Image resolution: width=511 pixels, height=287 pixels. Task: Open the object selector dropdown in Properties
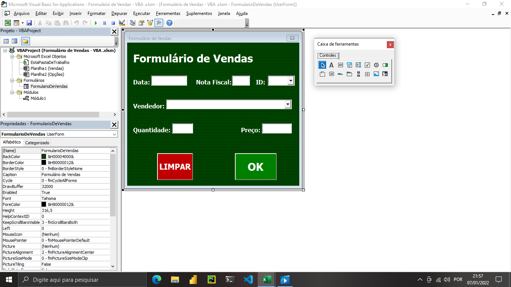[114, 134]
